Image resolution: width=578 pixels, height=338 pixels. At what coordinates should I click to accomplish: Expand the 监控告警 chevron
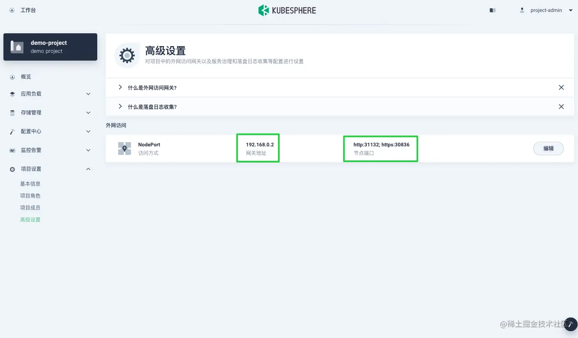point(88,150)
